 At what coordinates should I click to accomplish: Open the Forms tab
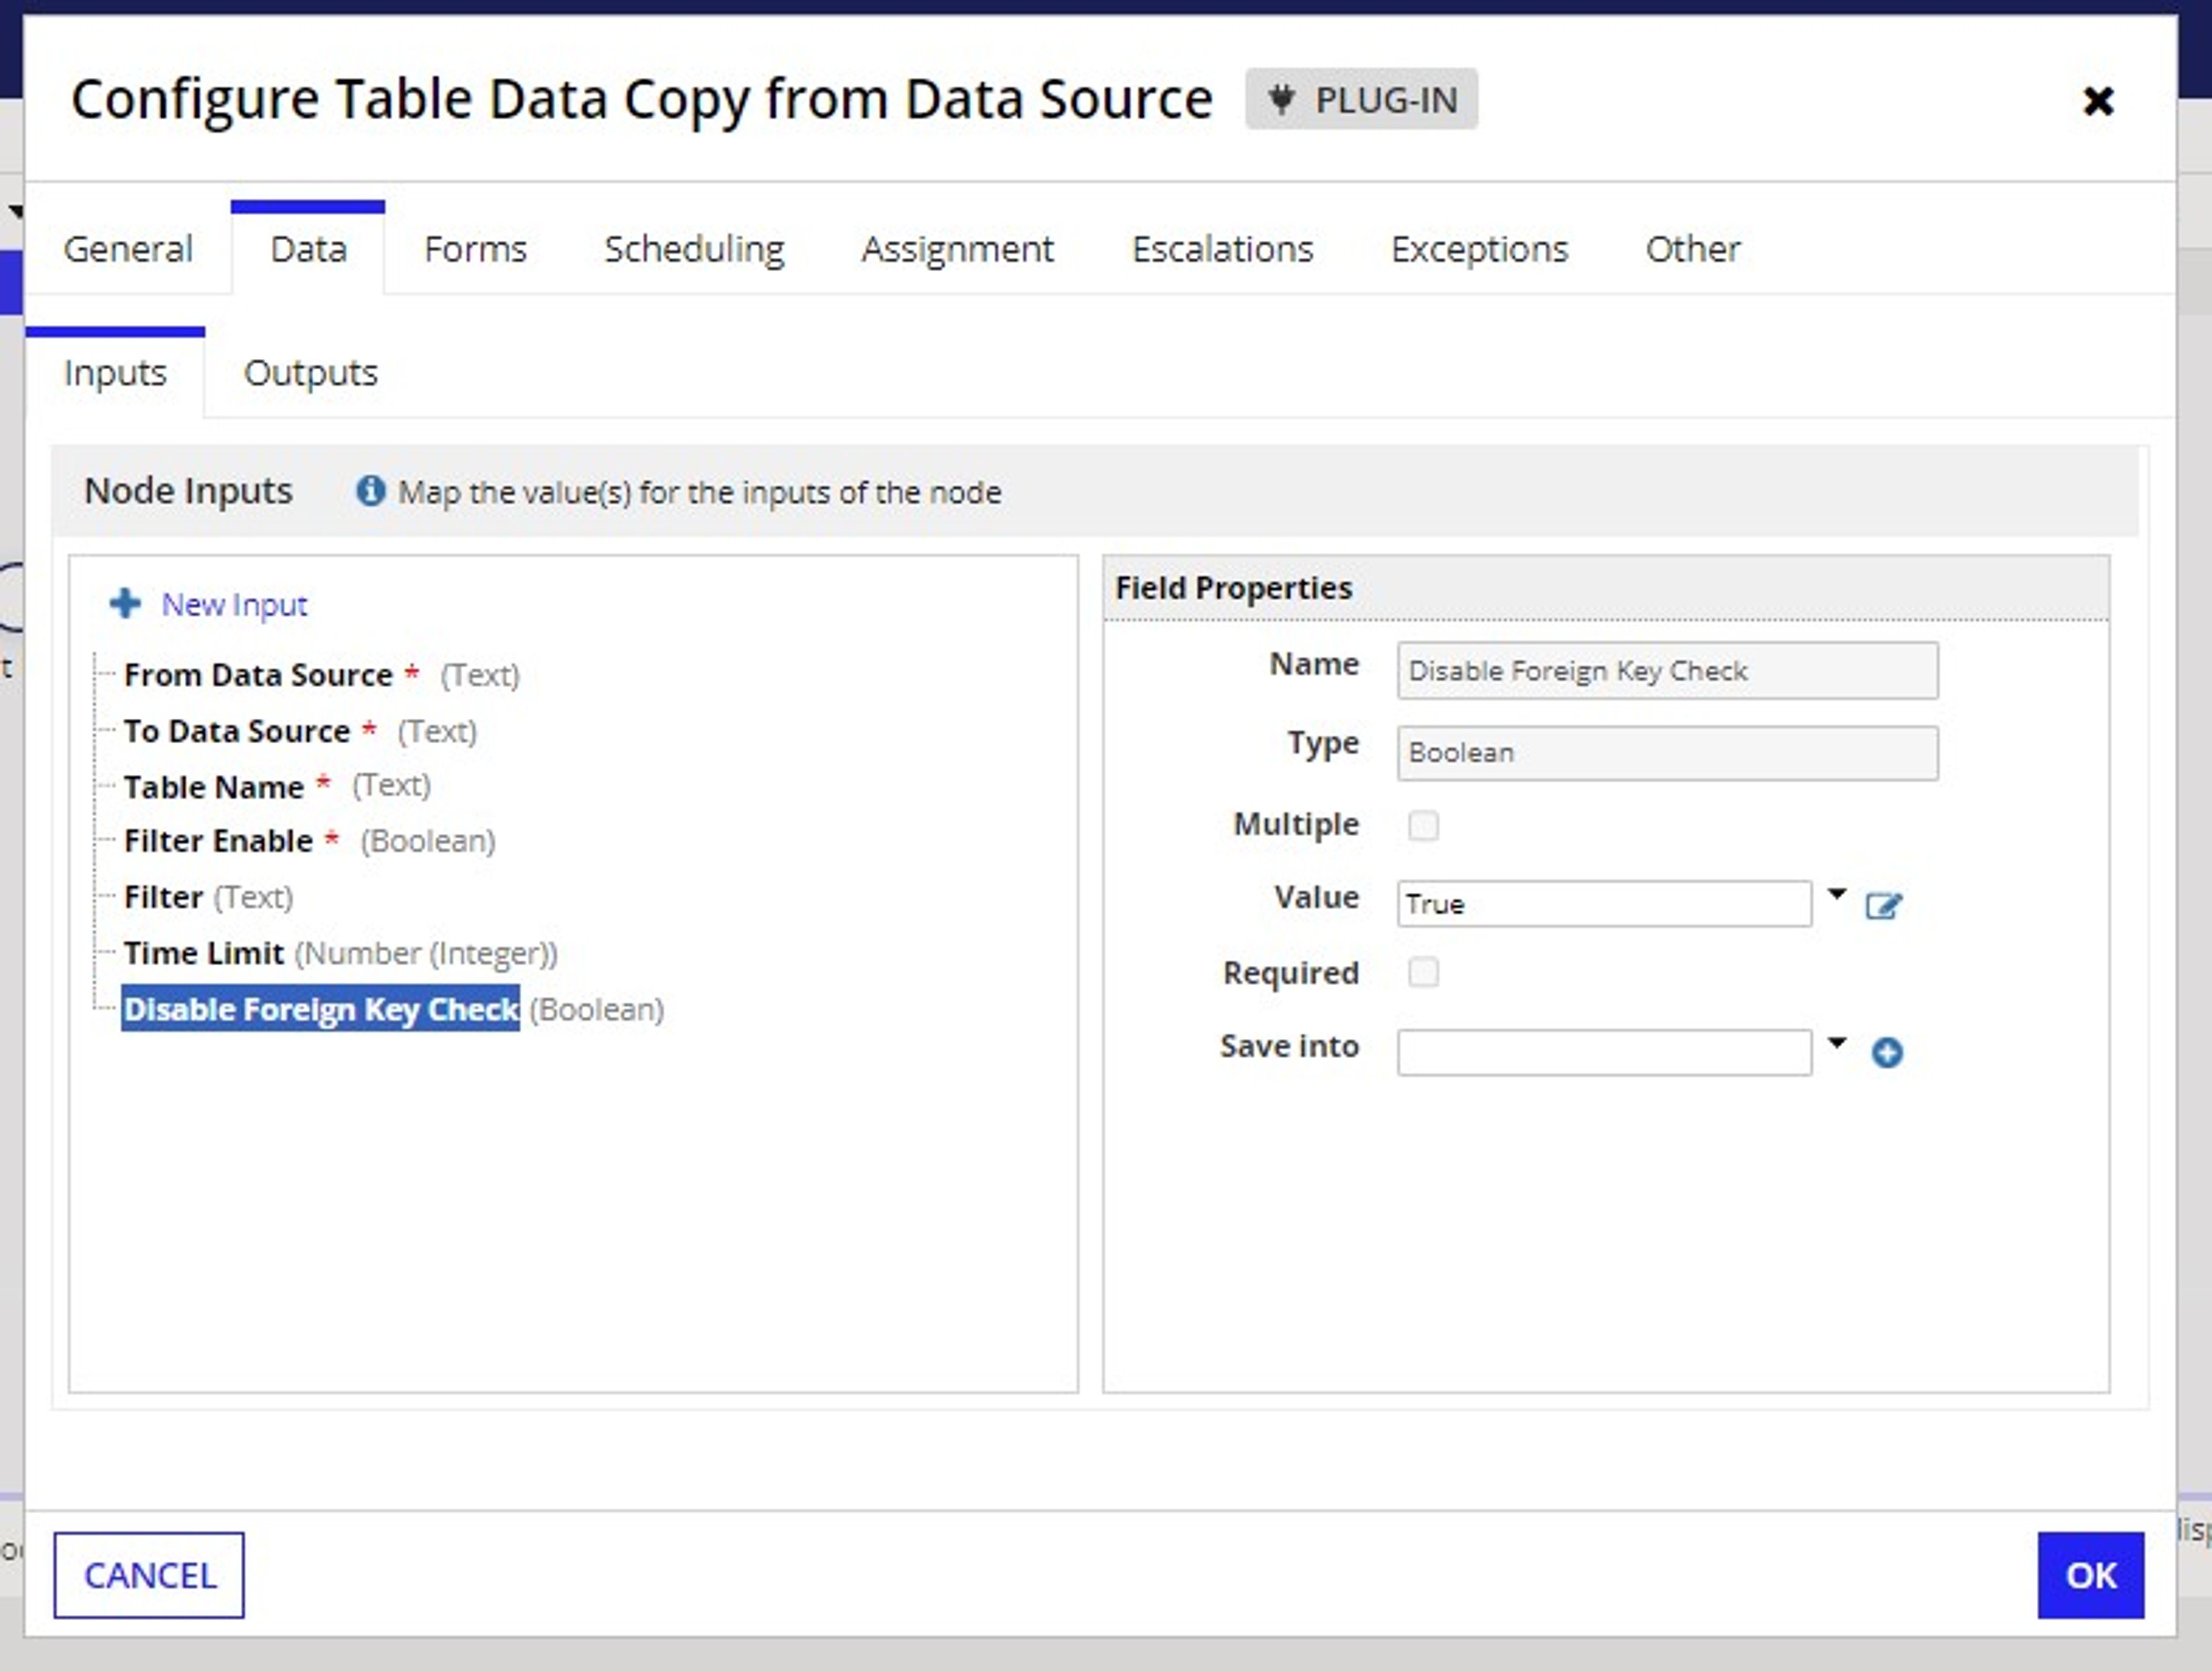point(475,249)
